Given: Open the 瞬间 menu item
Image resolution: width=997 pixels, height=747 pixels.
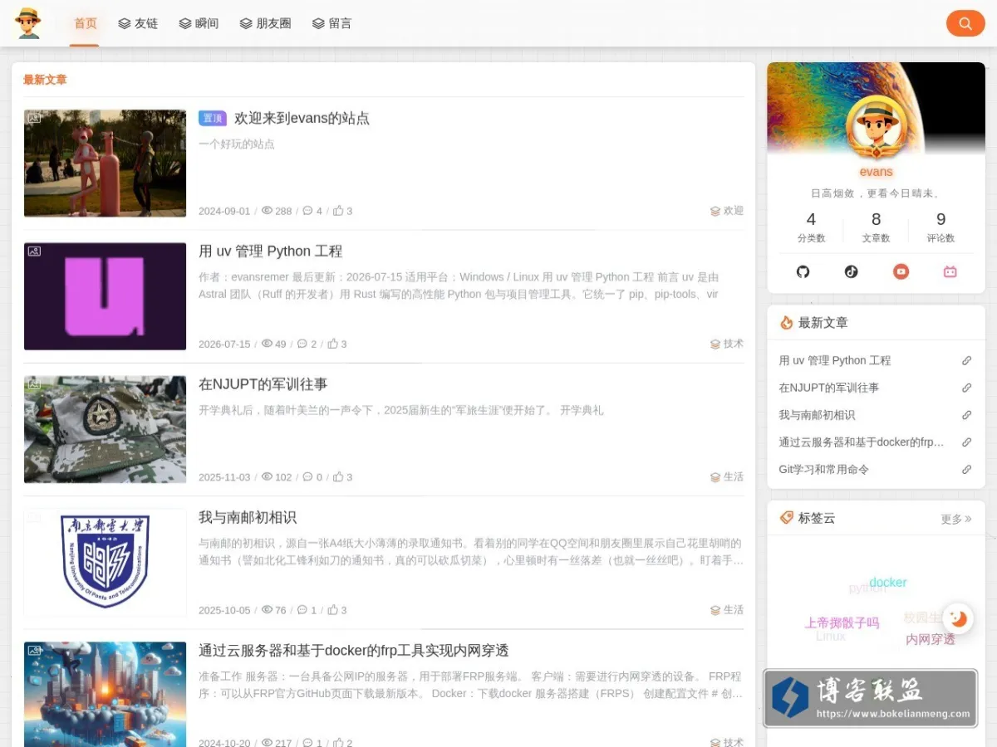Looking at the screenshot, I should (x=199, y=23).
